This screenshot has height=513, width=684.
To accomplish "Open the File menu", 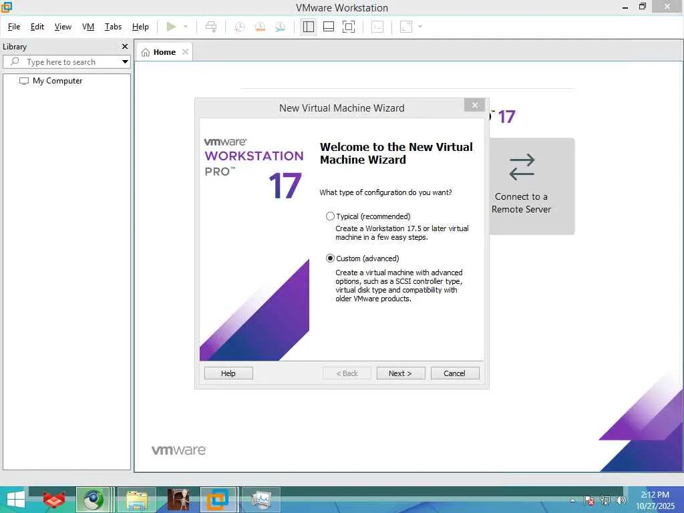I will (14, 27).
